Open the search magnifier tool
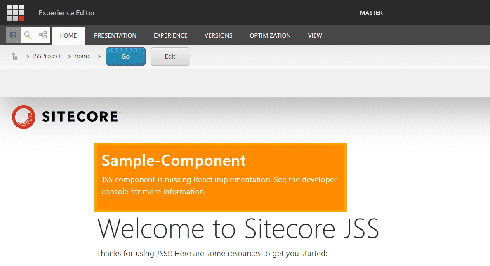The height and width of the screenshot is (266, 490). coord(28,35)
